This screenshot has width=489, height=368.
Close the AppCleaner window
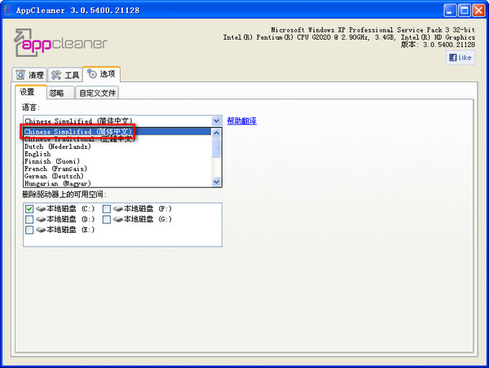pyautogui.click(x=478, y=11)
